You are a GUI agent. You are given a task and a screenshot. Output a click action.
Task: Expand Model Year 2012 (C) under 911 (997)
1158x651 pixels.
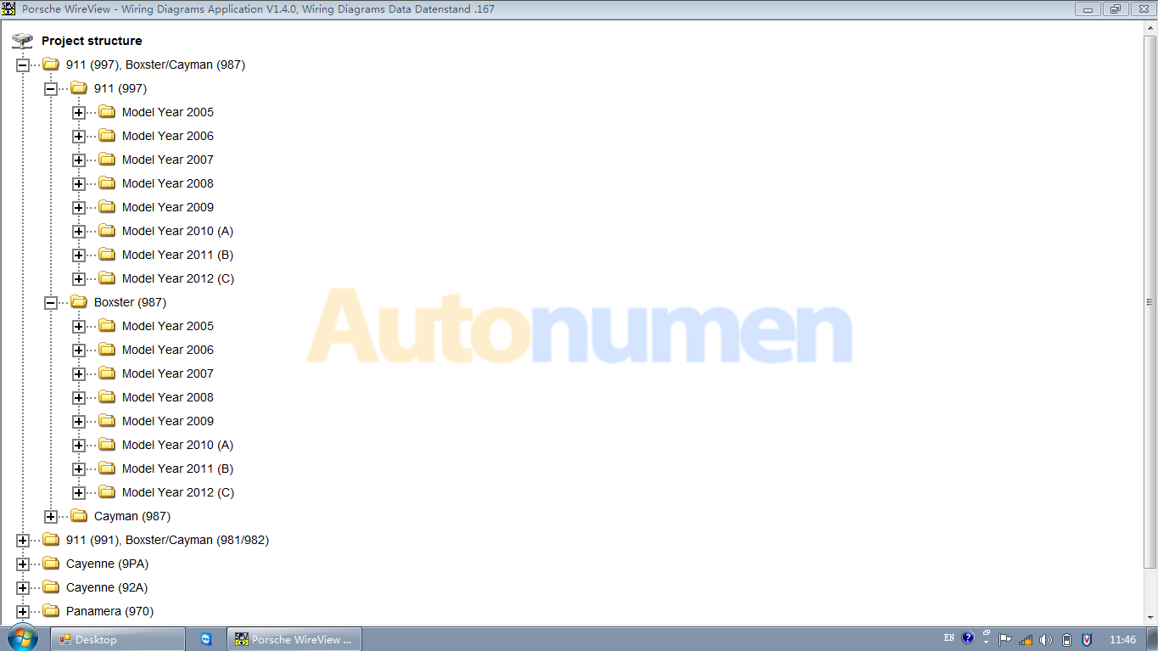[79, 278]
